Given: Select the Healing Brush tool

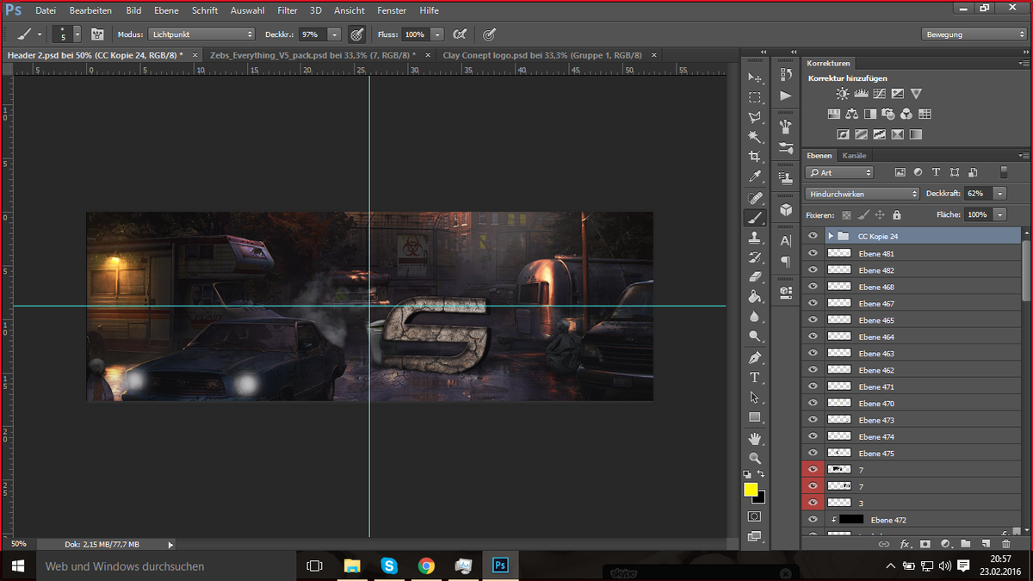Looking at the screenshot, I should [755, 198].
